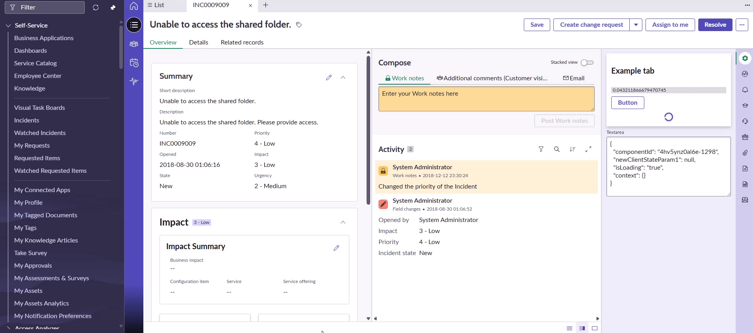The width and height of the screenshot is (753, 333).
Task: Click the Work notes text area
Action: [486, 99]
